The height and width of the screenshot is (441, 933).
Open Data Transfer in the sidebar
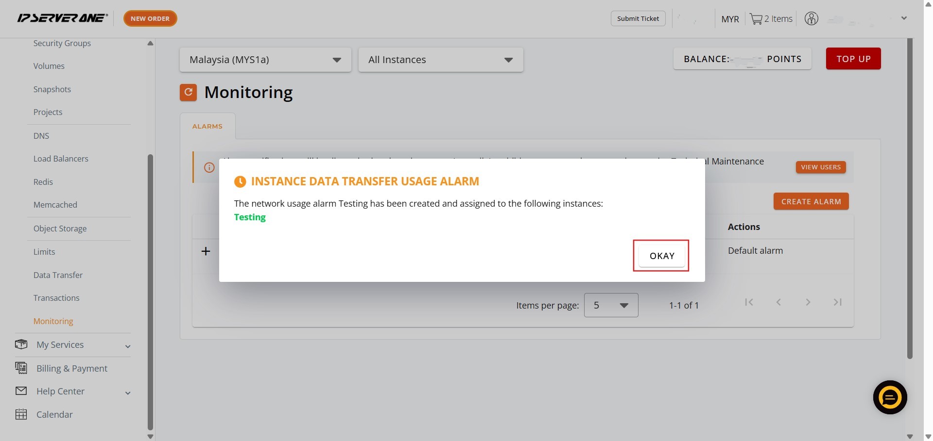coord(58,275)
